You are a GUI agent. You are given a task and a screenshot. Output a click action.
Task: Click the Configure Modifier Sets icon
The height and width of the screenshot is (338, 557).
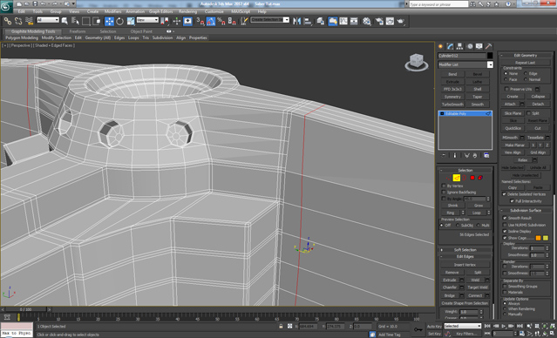(x=486, y=156)
